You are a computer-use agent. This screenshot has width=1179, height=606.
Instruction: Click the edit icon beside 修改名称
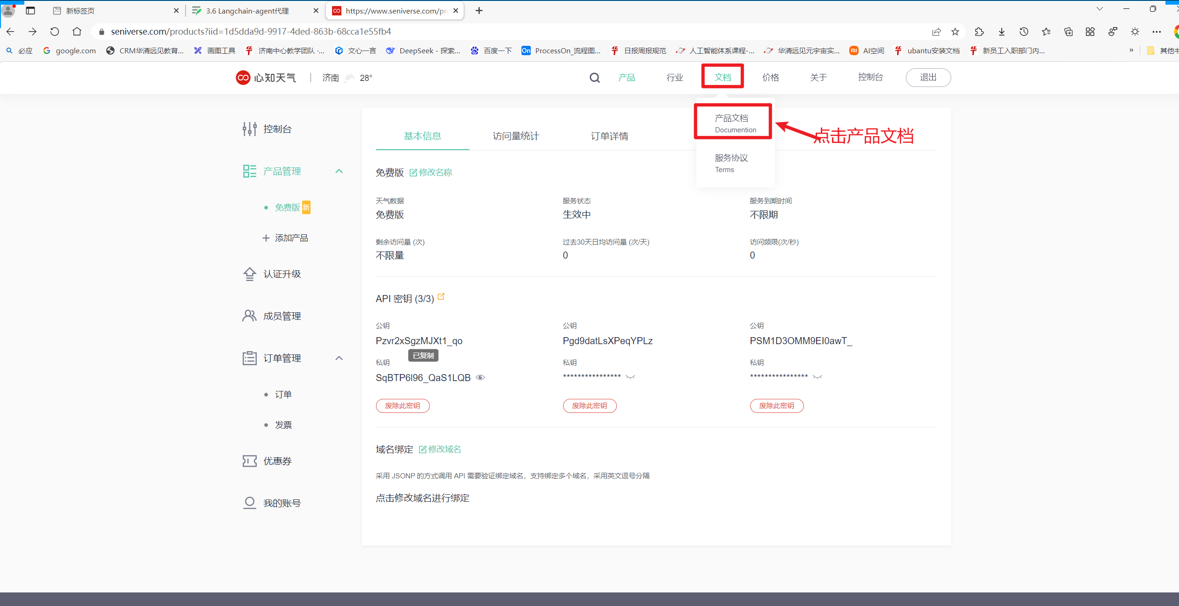point(413,173)
